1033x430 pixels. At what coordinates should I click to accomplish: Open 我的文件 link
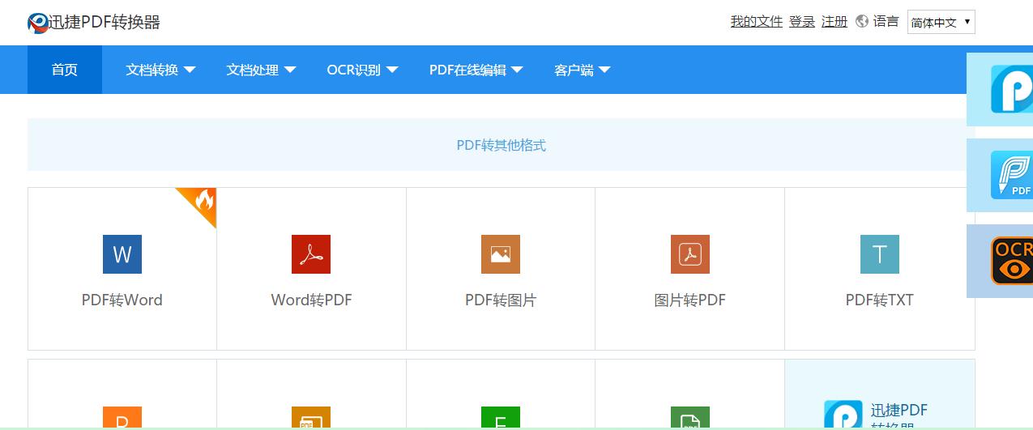pos(757,22)
